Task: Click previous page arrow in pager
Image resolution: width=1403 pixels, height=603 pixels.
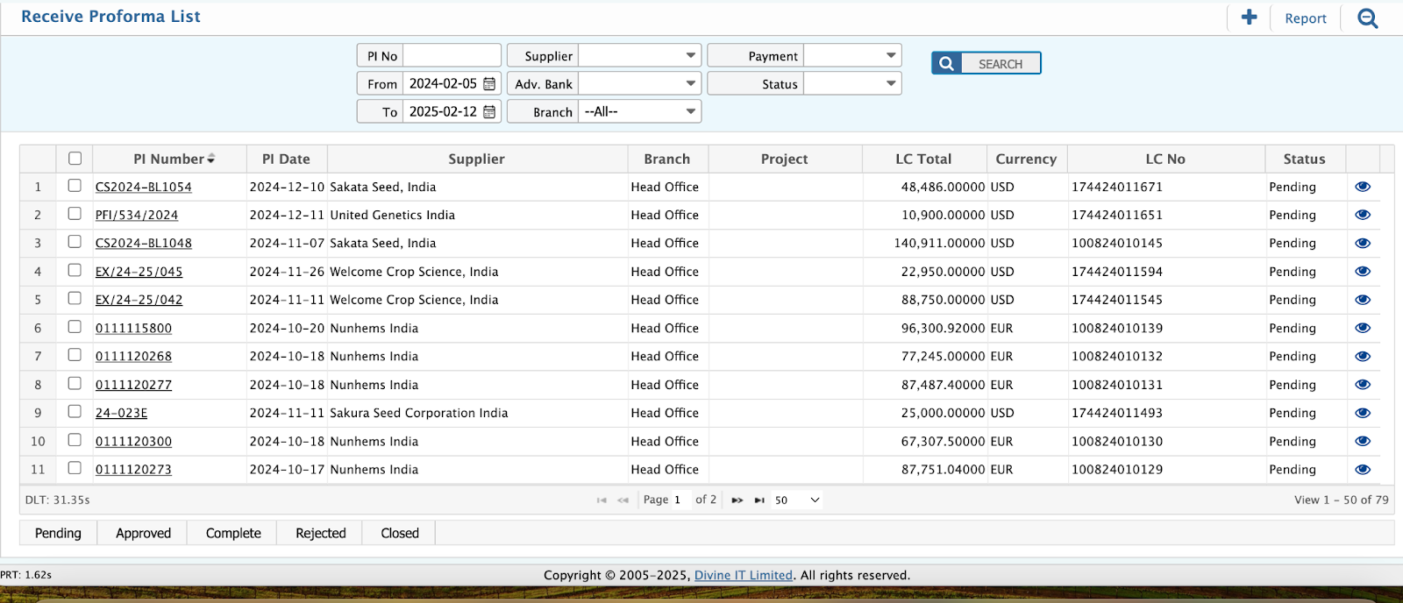Action: 623,500
